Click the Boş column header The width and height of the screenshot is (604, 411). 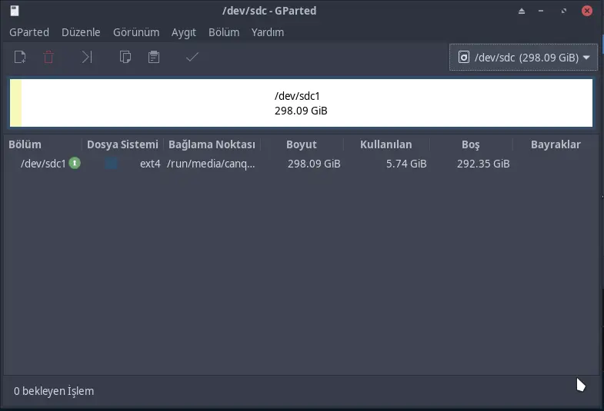(x=471, y=144)
